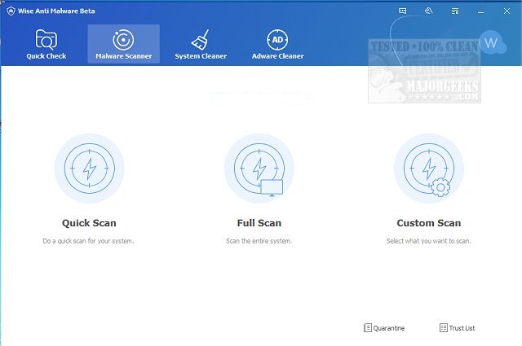Switch to Malware Scanner tab
Image resolution: width=522 pixels, height=346 pixels.
[x=123, y=44]
